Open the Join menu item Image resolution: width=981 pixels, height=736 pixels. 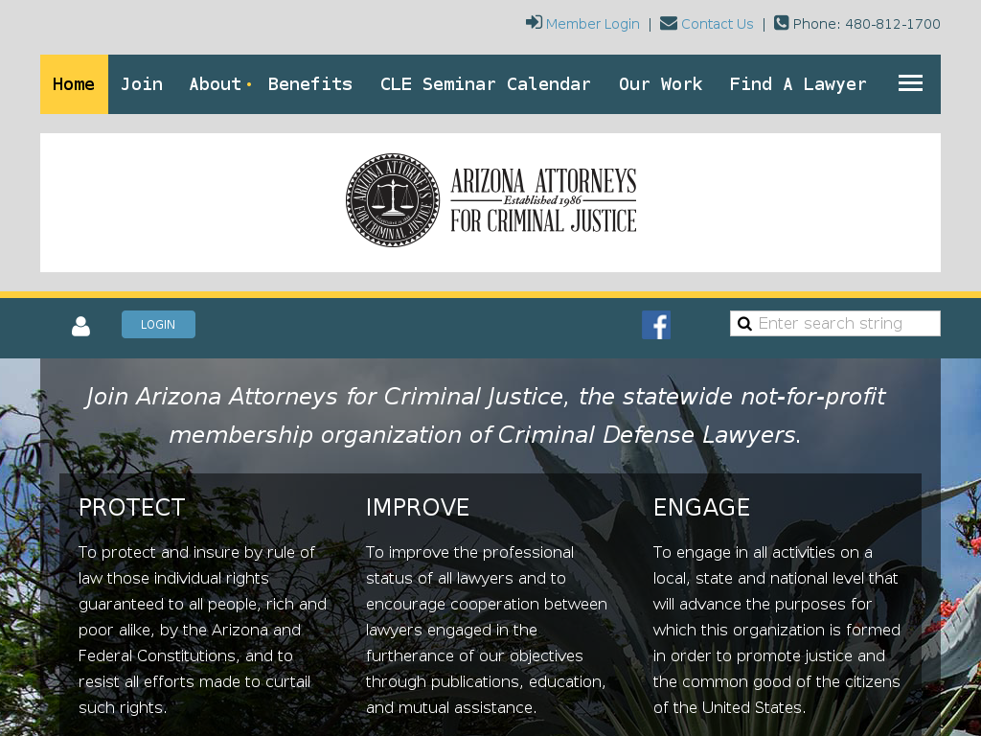click(x=142, y=84)
